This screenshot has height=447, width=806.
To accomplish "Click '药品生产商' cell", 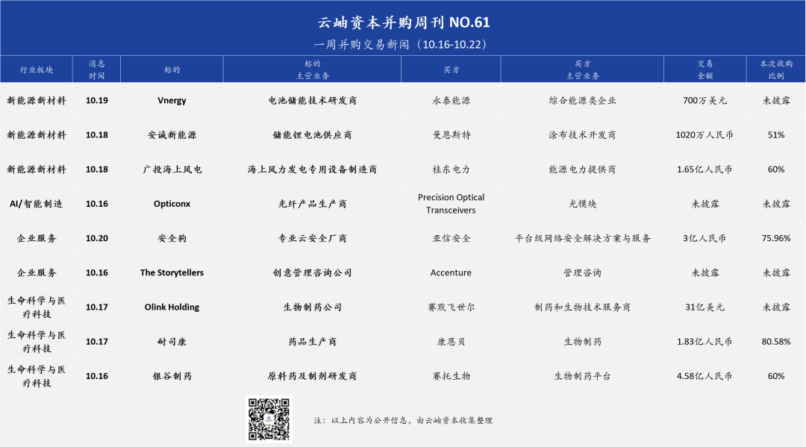I will (x=313, y=342).
